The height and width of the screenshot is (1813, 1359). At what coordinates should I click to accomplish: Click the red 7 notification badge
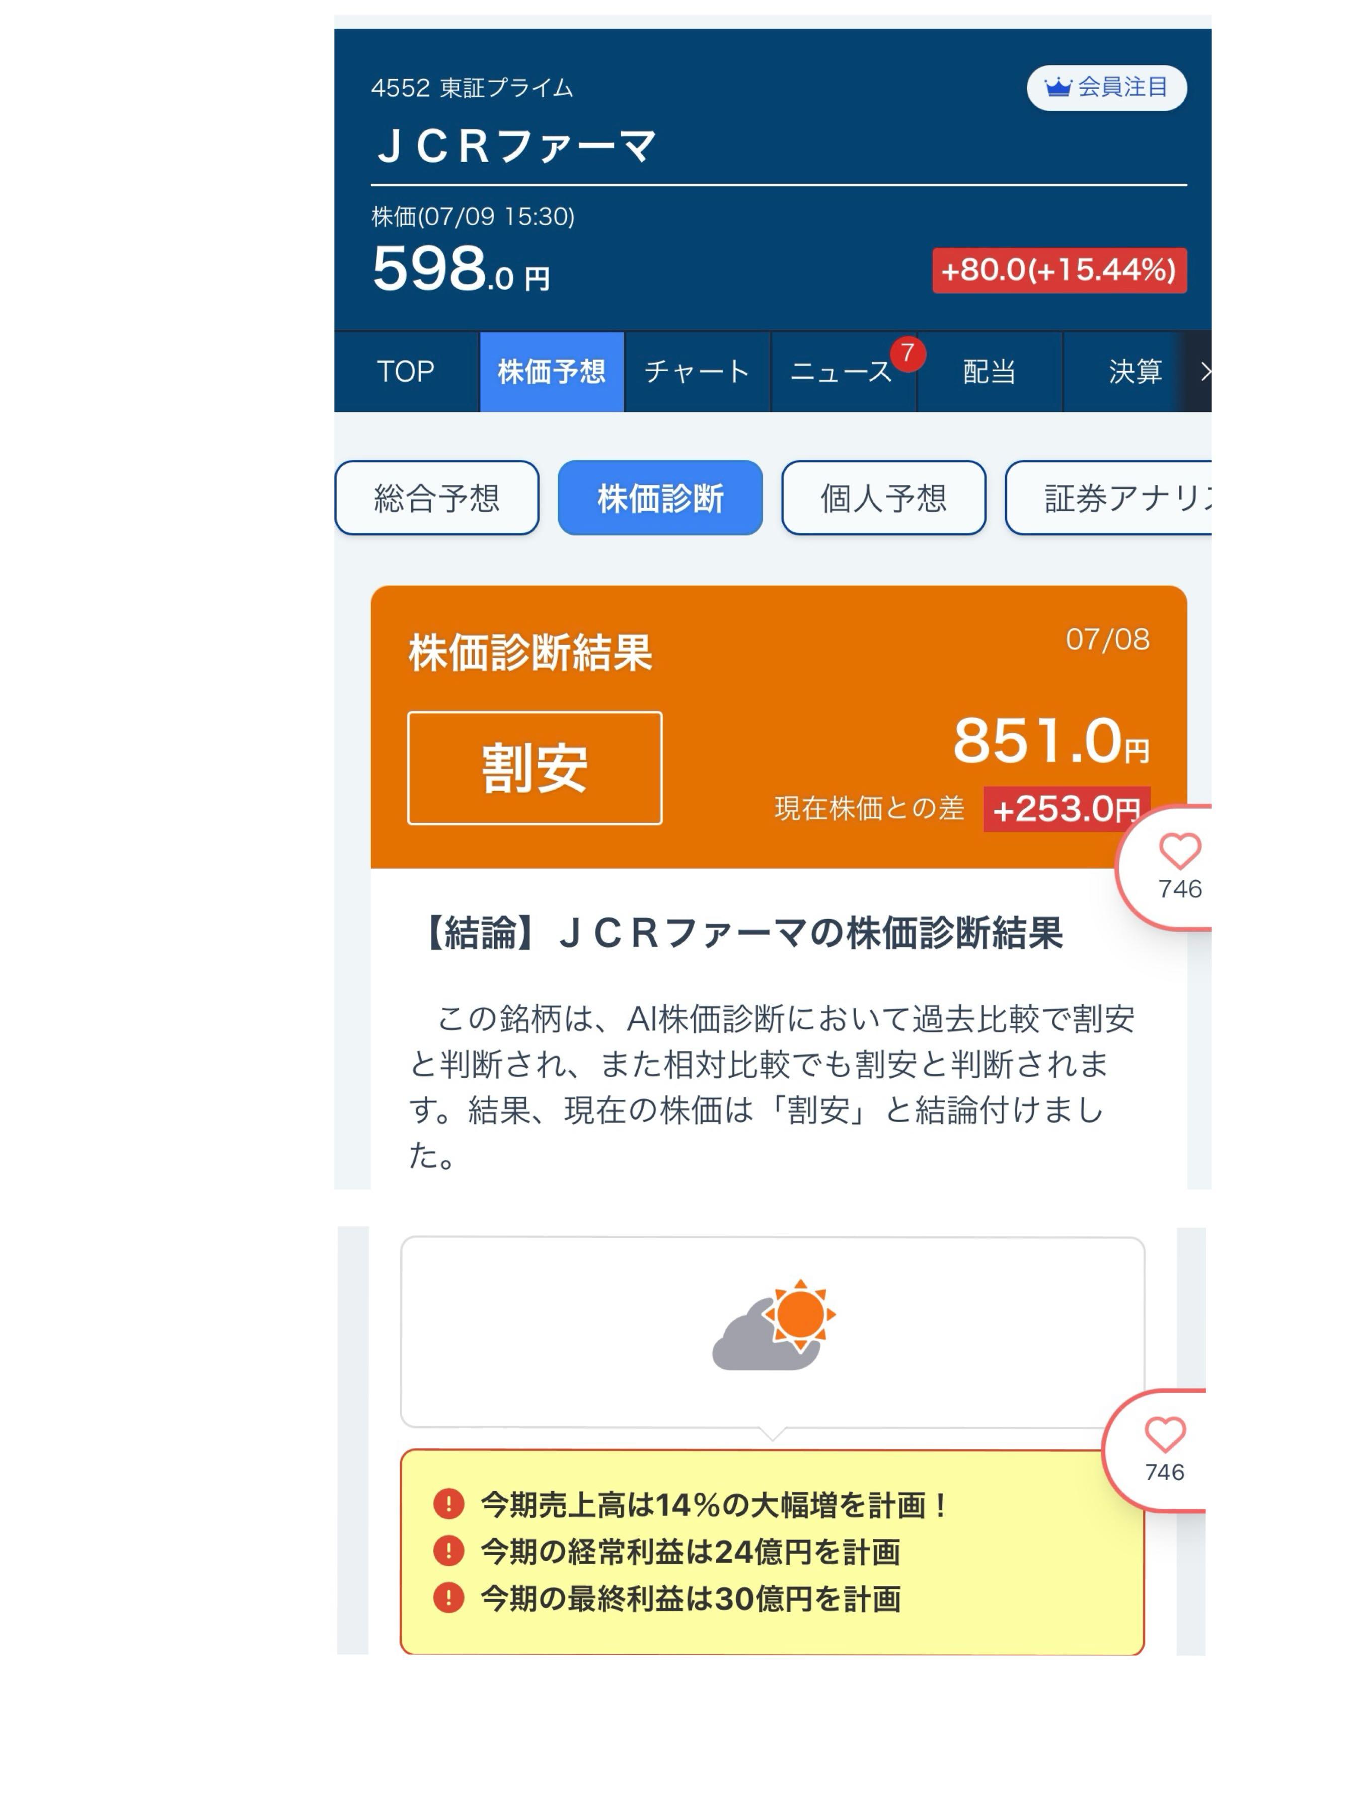coord(908,353)
